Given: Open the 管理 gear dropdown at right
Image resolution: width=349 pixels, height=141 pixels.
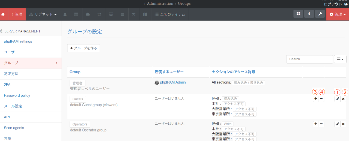Looking at the screenshot, I should 338,14.
